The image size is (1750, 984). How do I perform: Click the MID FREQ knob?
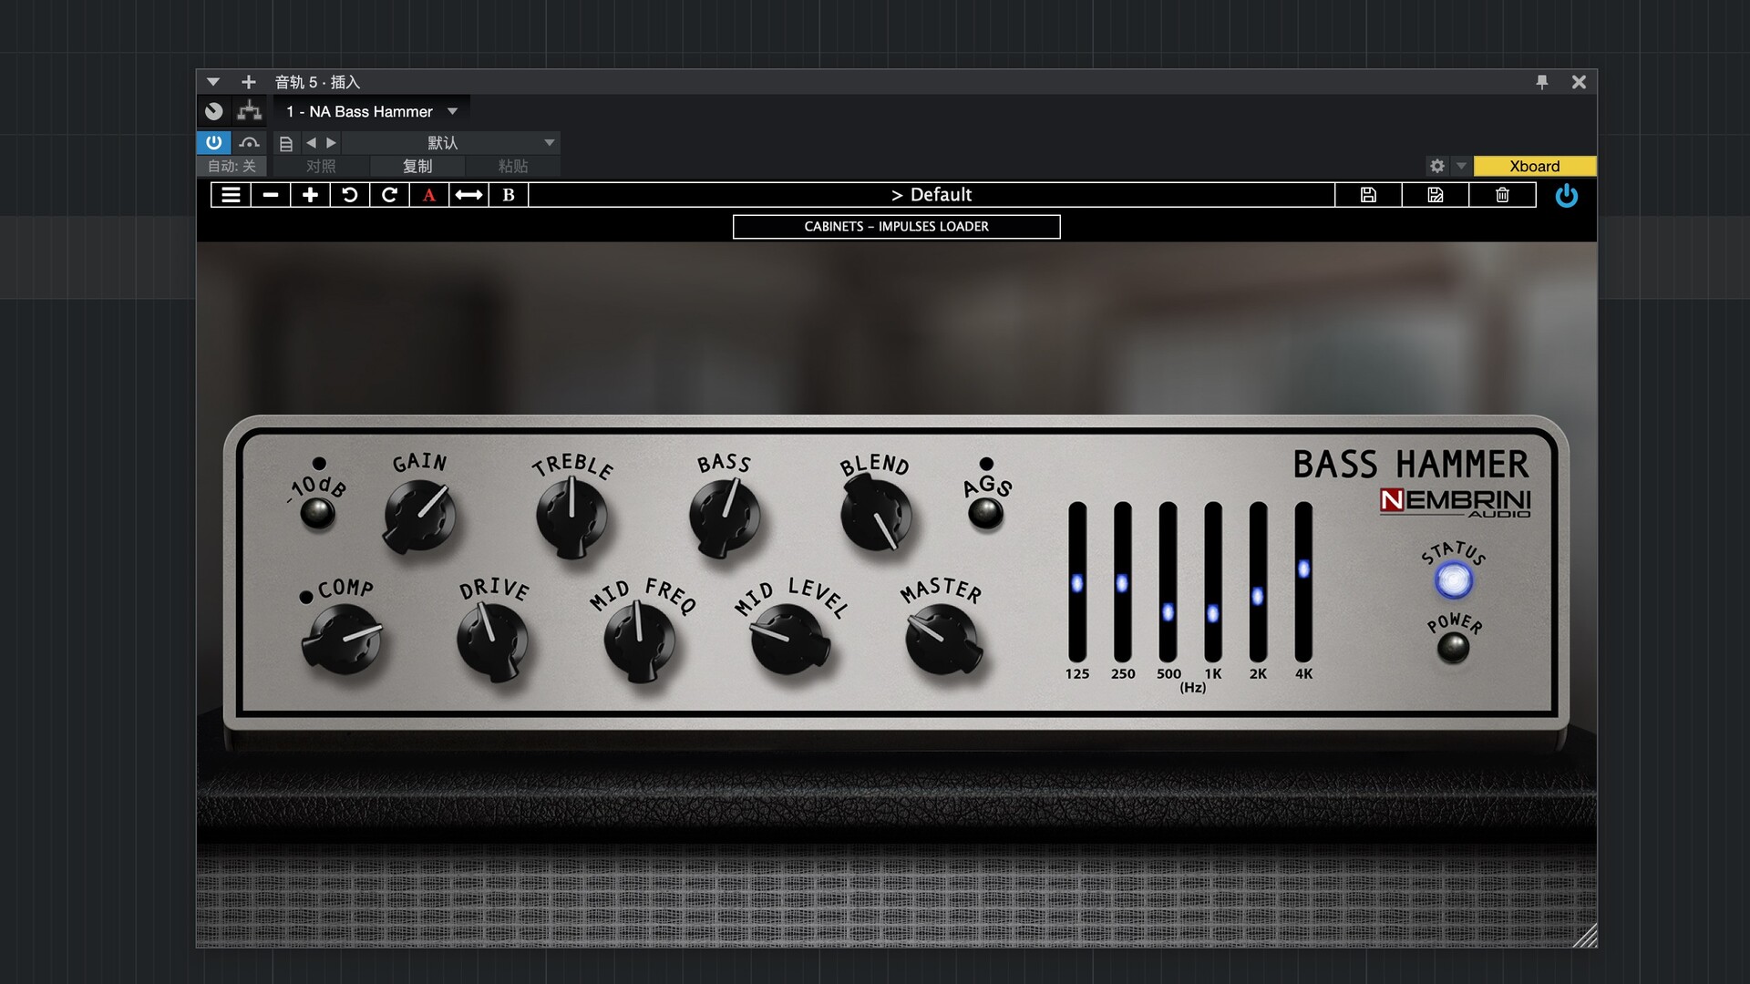[641, 641]
